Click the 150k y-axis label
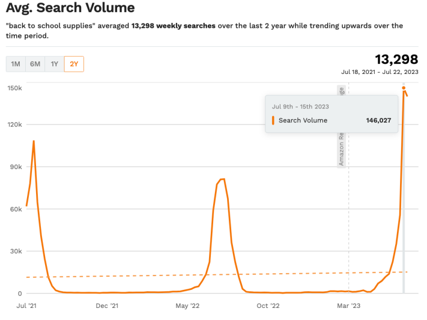The width and height of the screenshot is (427, 320). [x=15, y=88]
